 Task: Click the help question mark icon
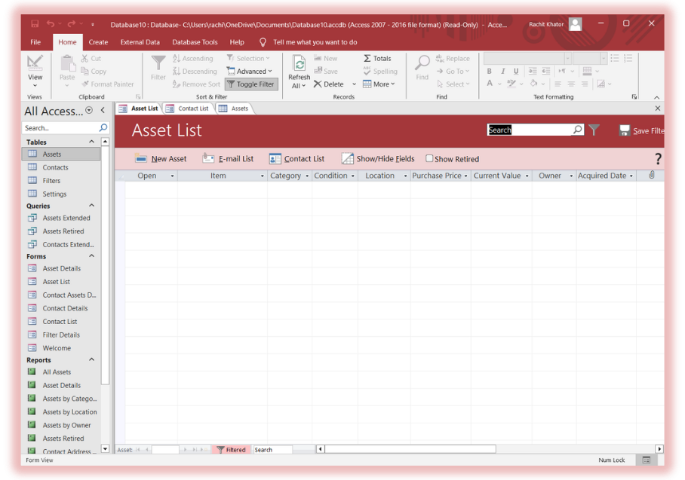click(658, 159)
